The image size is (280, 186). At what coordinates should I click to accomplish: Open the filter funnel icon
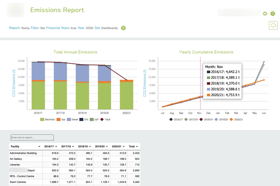click(x=123, y=28)
